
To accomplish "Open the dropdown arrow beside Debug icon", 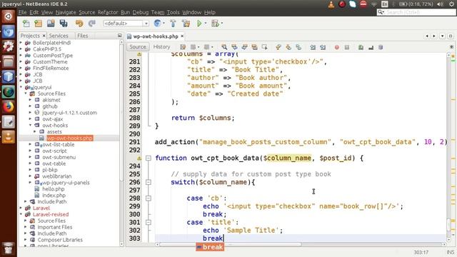I will 222,24.
